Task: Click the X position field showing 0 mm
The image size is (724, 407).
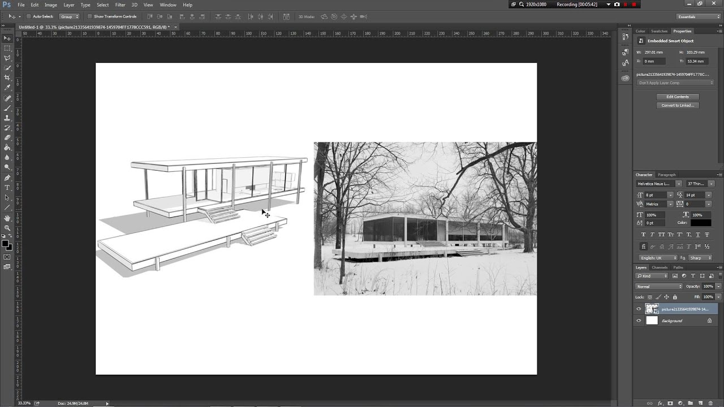Action: pos(655,61)
